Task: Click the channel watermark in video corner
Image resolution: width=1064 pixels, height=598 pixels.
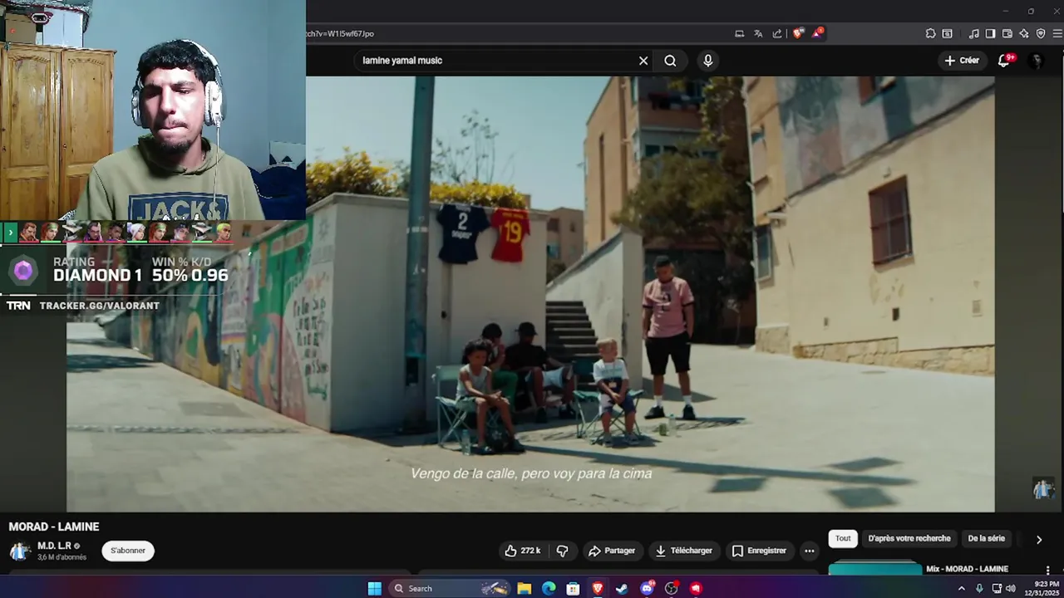Action: click(x=1042, y=488)
